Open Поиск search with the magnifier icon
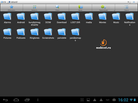Image resolution: width=138 pixels, height=103 pixels. point(57,8)
